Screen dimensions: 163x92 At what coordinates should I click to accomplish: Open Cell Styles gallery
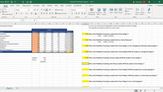tap(104, 12)
